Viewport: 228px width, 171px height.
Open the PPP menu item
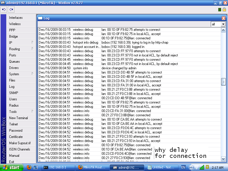(x=21, y=30)
